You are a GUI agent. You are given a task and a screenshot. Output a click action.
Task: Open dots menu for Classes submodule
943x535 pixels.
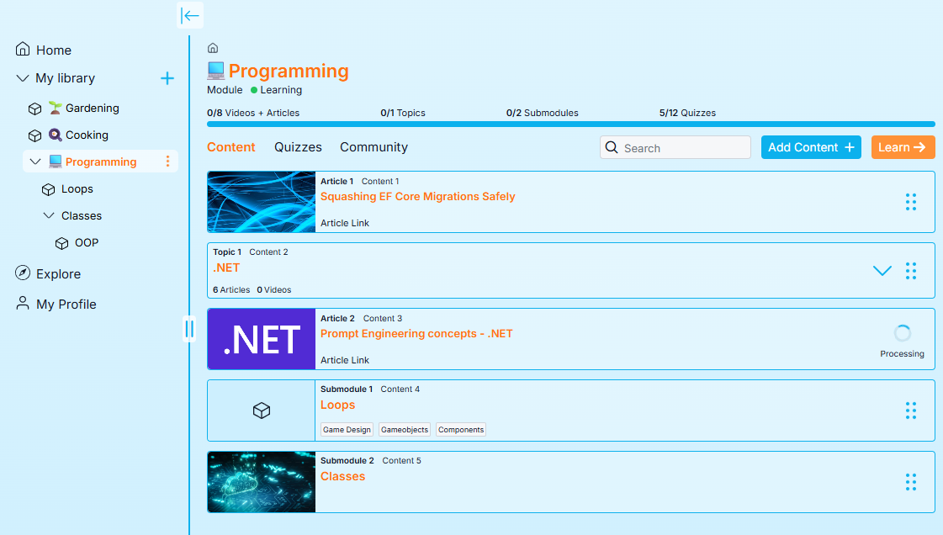coord(910,482)
